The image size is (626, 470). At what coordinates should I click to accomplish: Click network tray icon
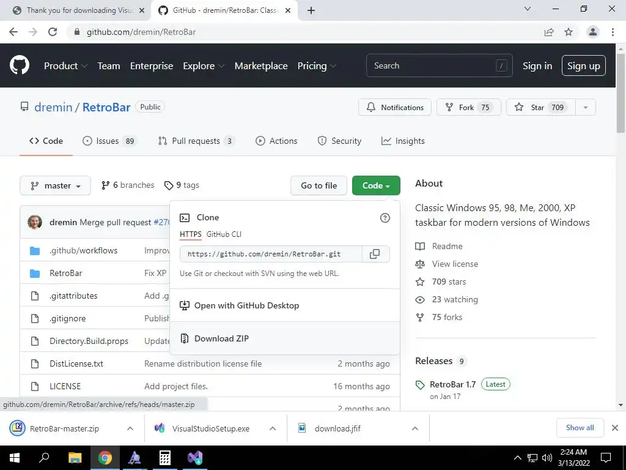coord(532,458)
